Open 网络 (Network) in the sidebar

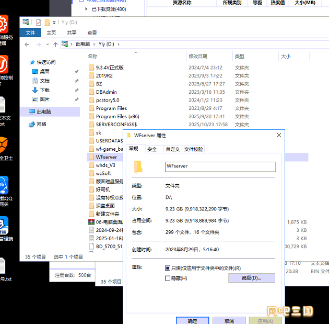tap(41, 124)
